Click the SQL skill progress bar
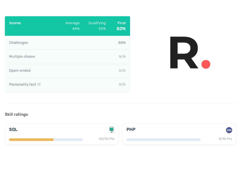The height and width of the screenshot is (181, 242). pyautogui.click(x=46, y=140)
